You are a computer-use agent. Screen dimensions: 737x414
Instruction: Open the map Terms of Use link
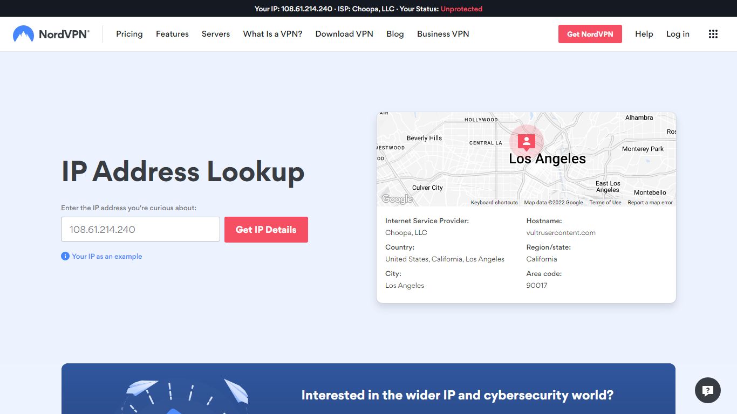coord(605,203)
